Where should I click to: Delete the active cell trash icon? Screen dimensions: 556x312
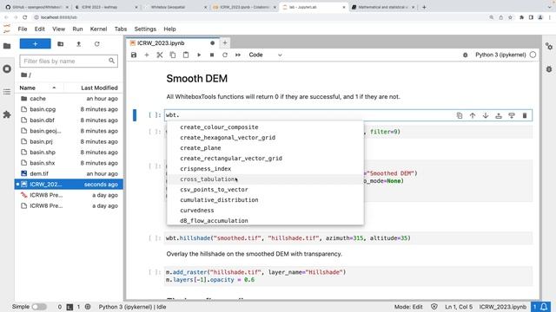(525, 115)
